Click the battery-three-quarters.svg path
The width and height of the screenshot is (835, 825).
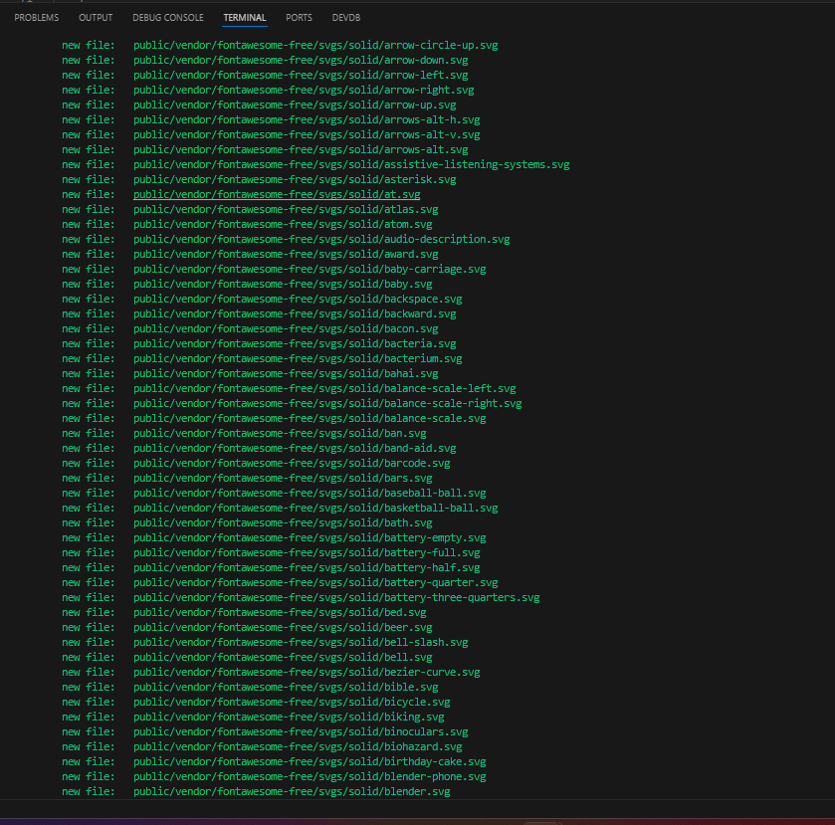tap(336, 598)
